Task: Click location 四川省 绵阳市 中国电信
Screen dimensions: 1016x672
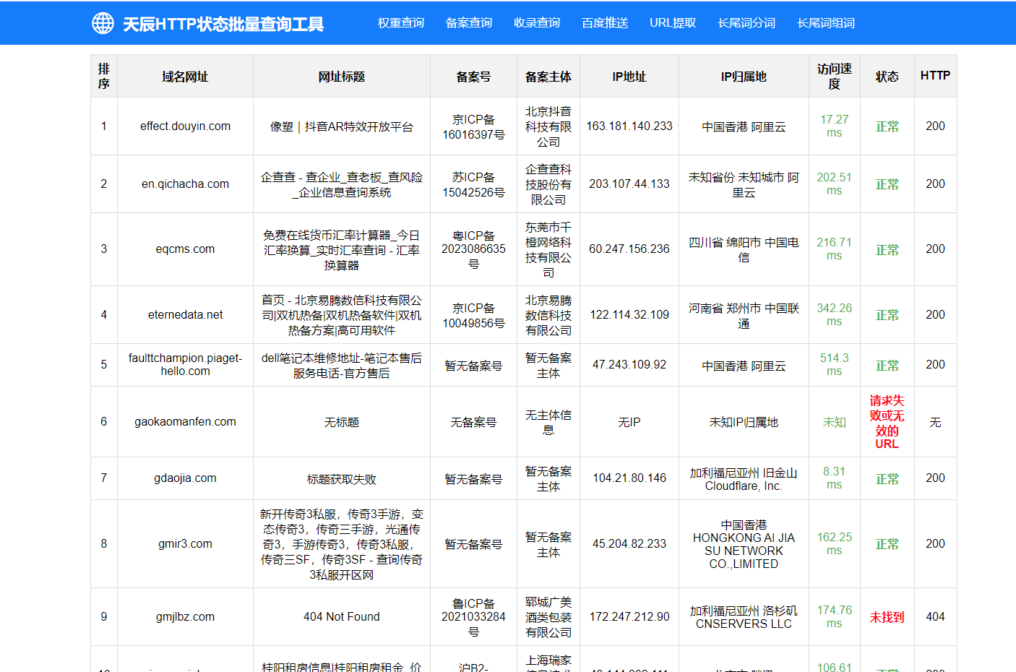Action: coord(744,249)
